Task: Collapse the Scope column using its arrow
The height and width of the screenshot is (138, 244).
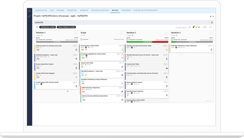Action: [121, 33]
